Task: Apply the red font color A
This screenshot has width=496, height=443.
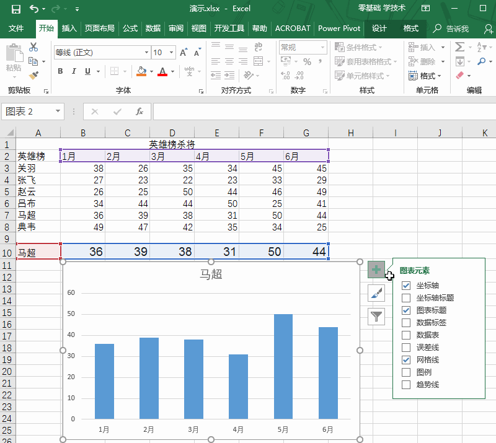Action: (162, 71)
